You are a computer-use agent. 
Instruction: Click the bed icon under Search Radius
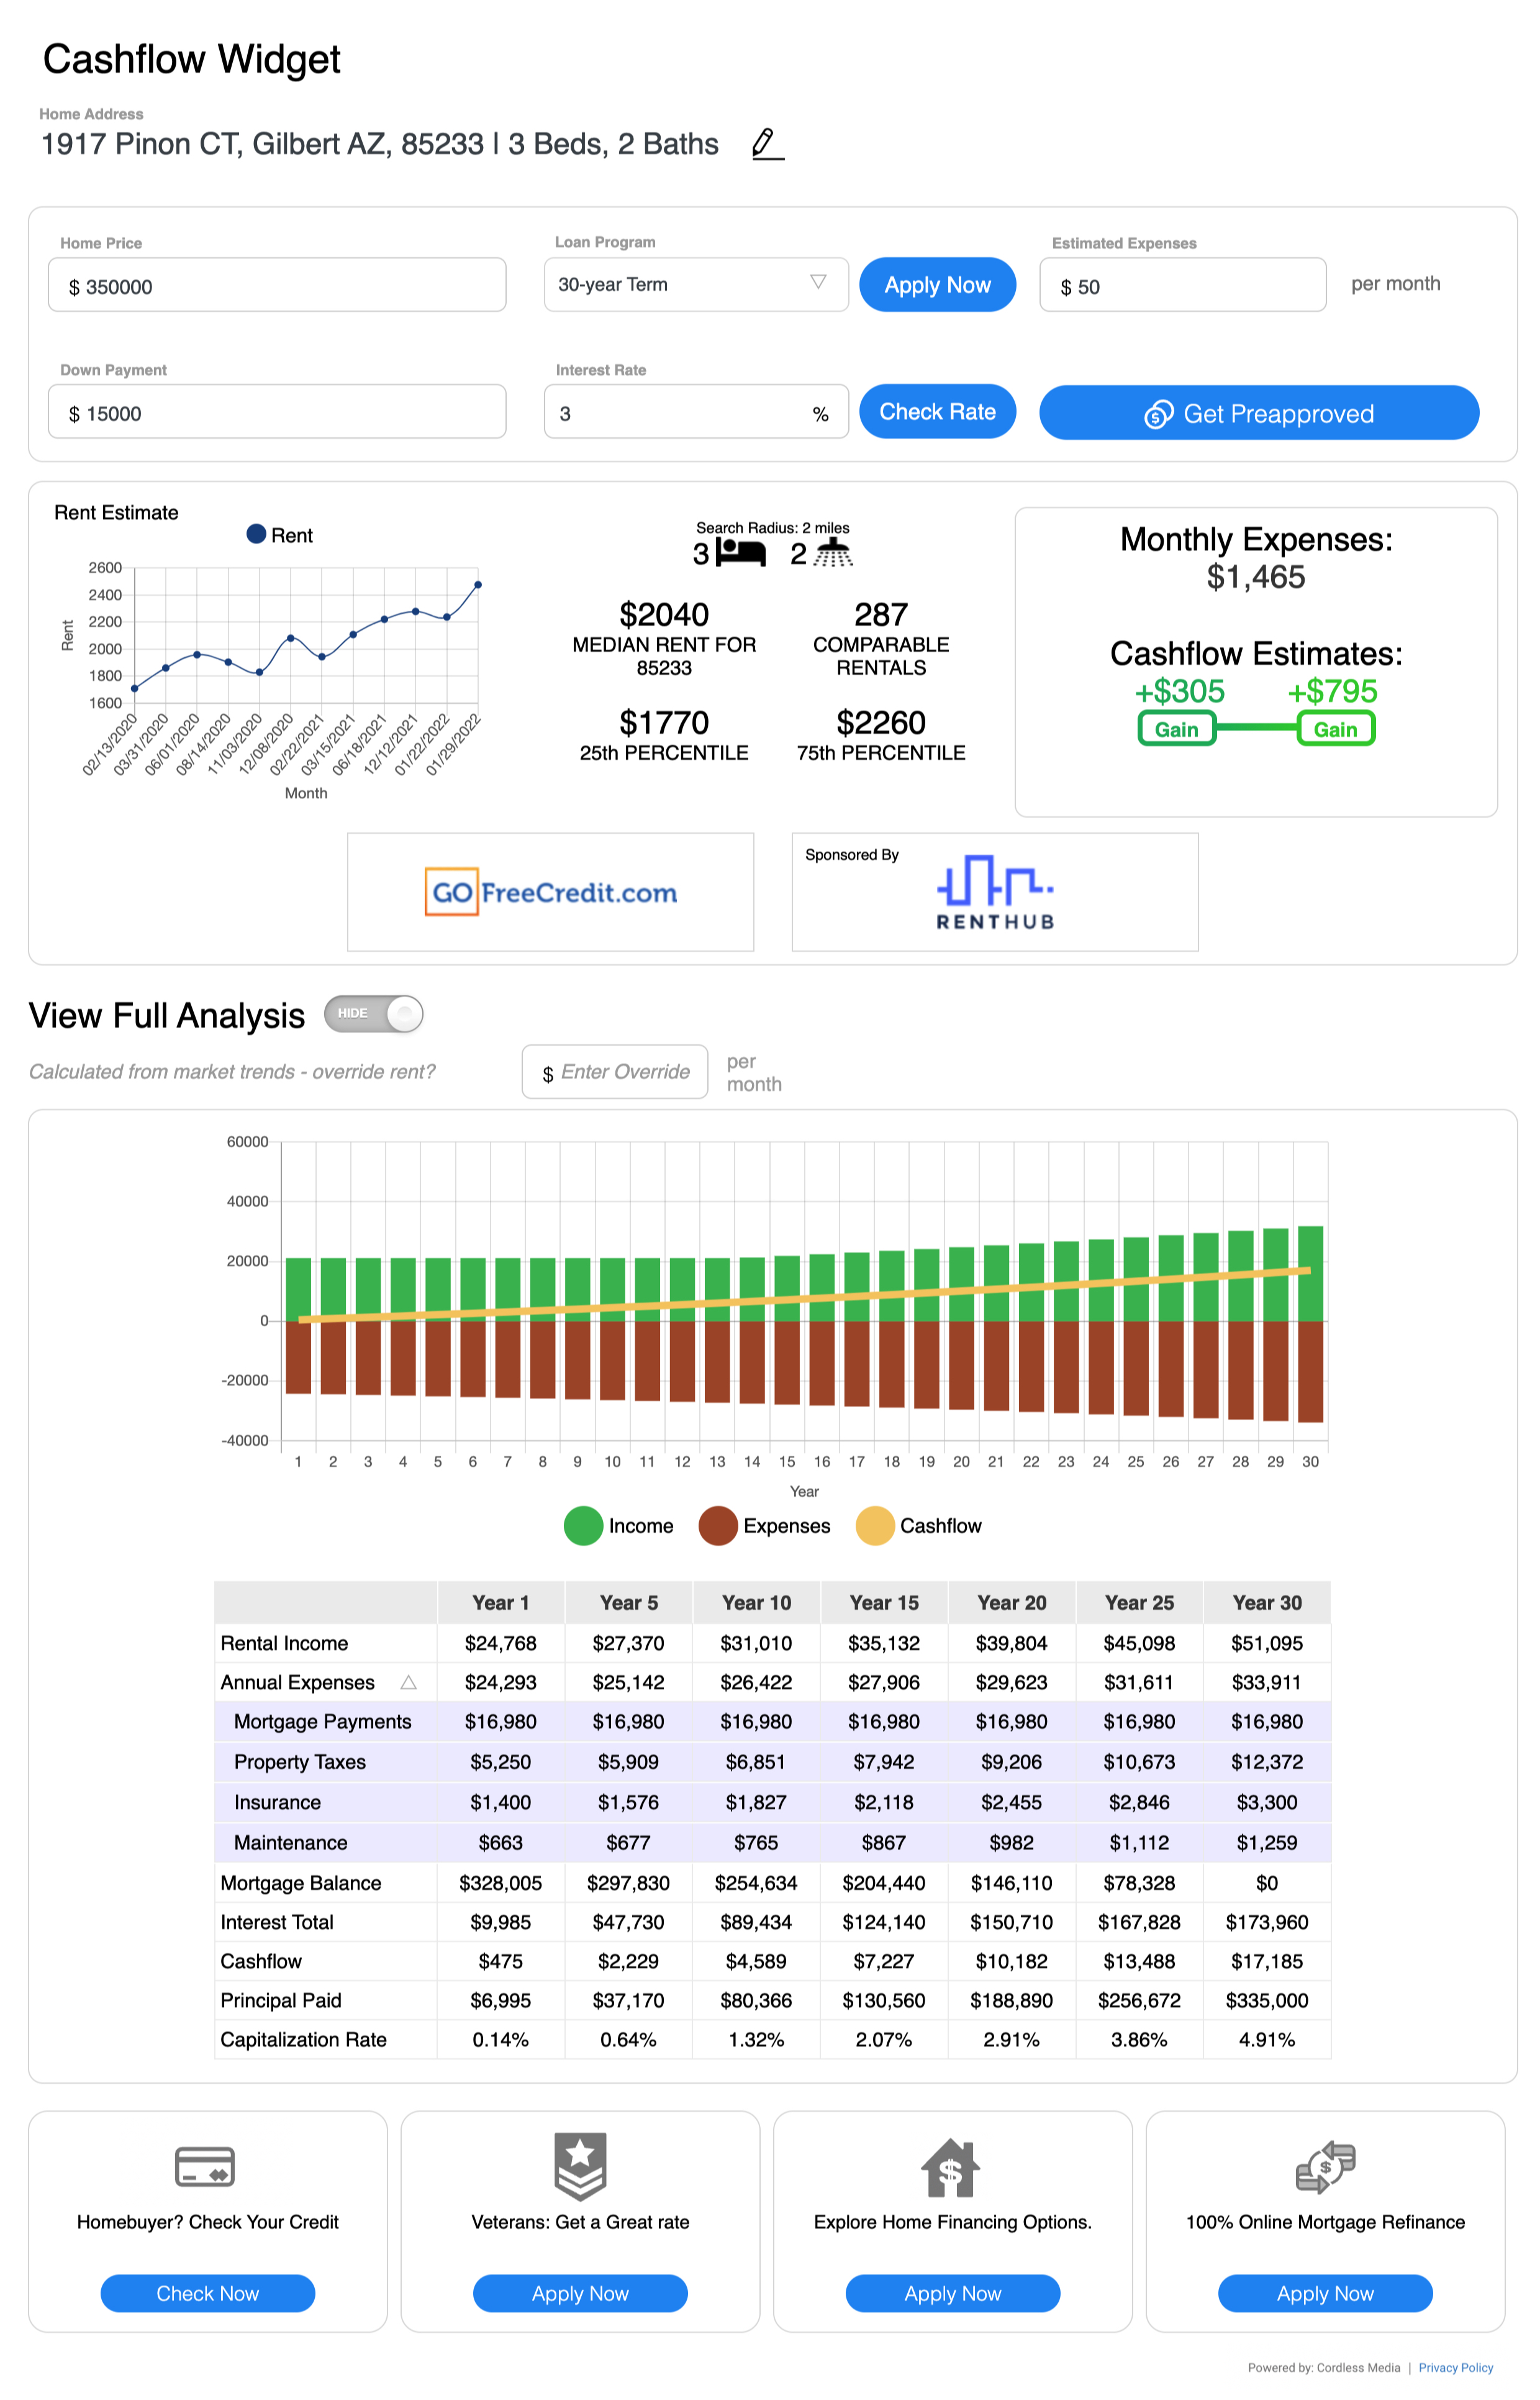coord(741,552)
